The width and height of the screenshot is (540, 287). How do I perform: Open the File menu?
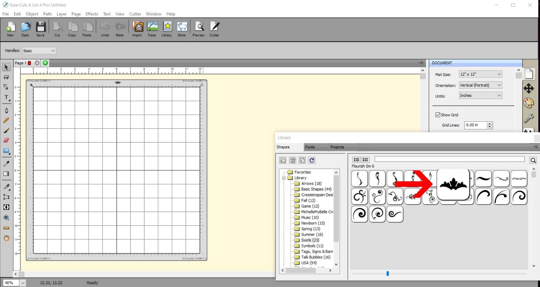tap(6, 14)
